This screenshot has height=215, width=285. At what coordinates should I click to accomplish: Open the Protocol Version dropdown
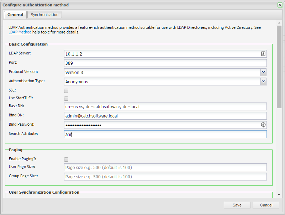pyautogui.click(x=263, y=72)
